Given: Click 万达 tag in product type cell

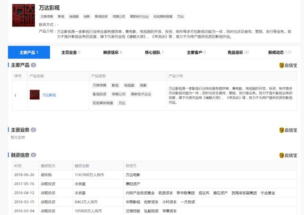Looking at the screenshot, I should 122,103.
